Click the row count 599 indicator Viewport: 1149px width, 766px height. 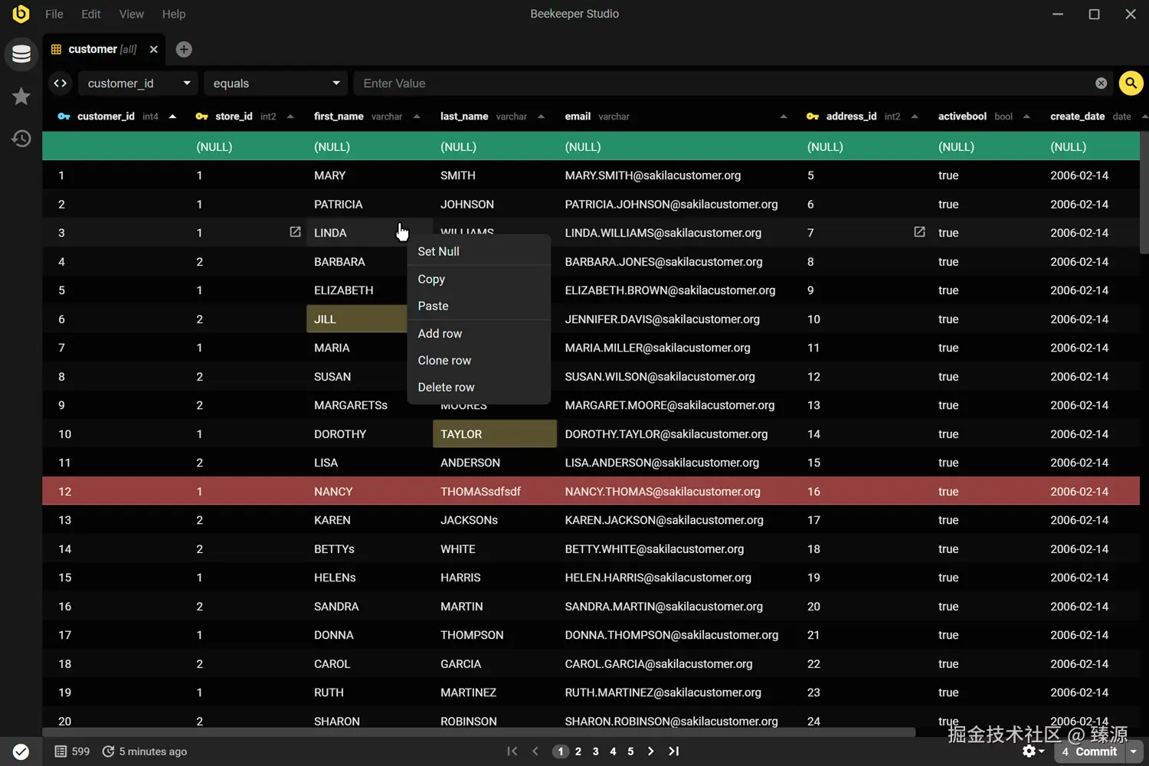(x=72, y=751)
